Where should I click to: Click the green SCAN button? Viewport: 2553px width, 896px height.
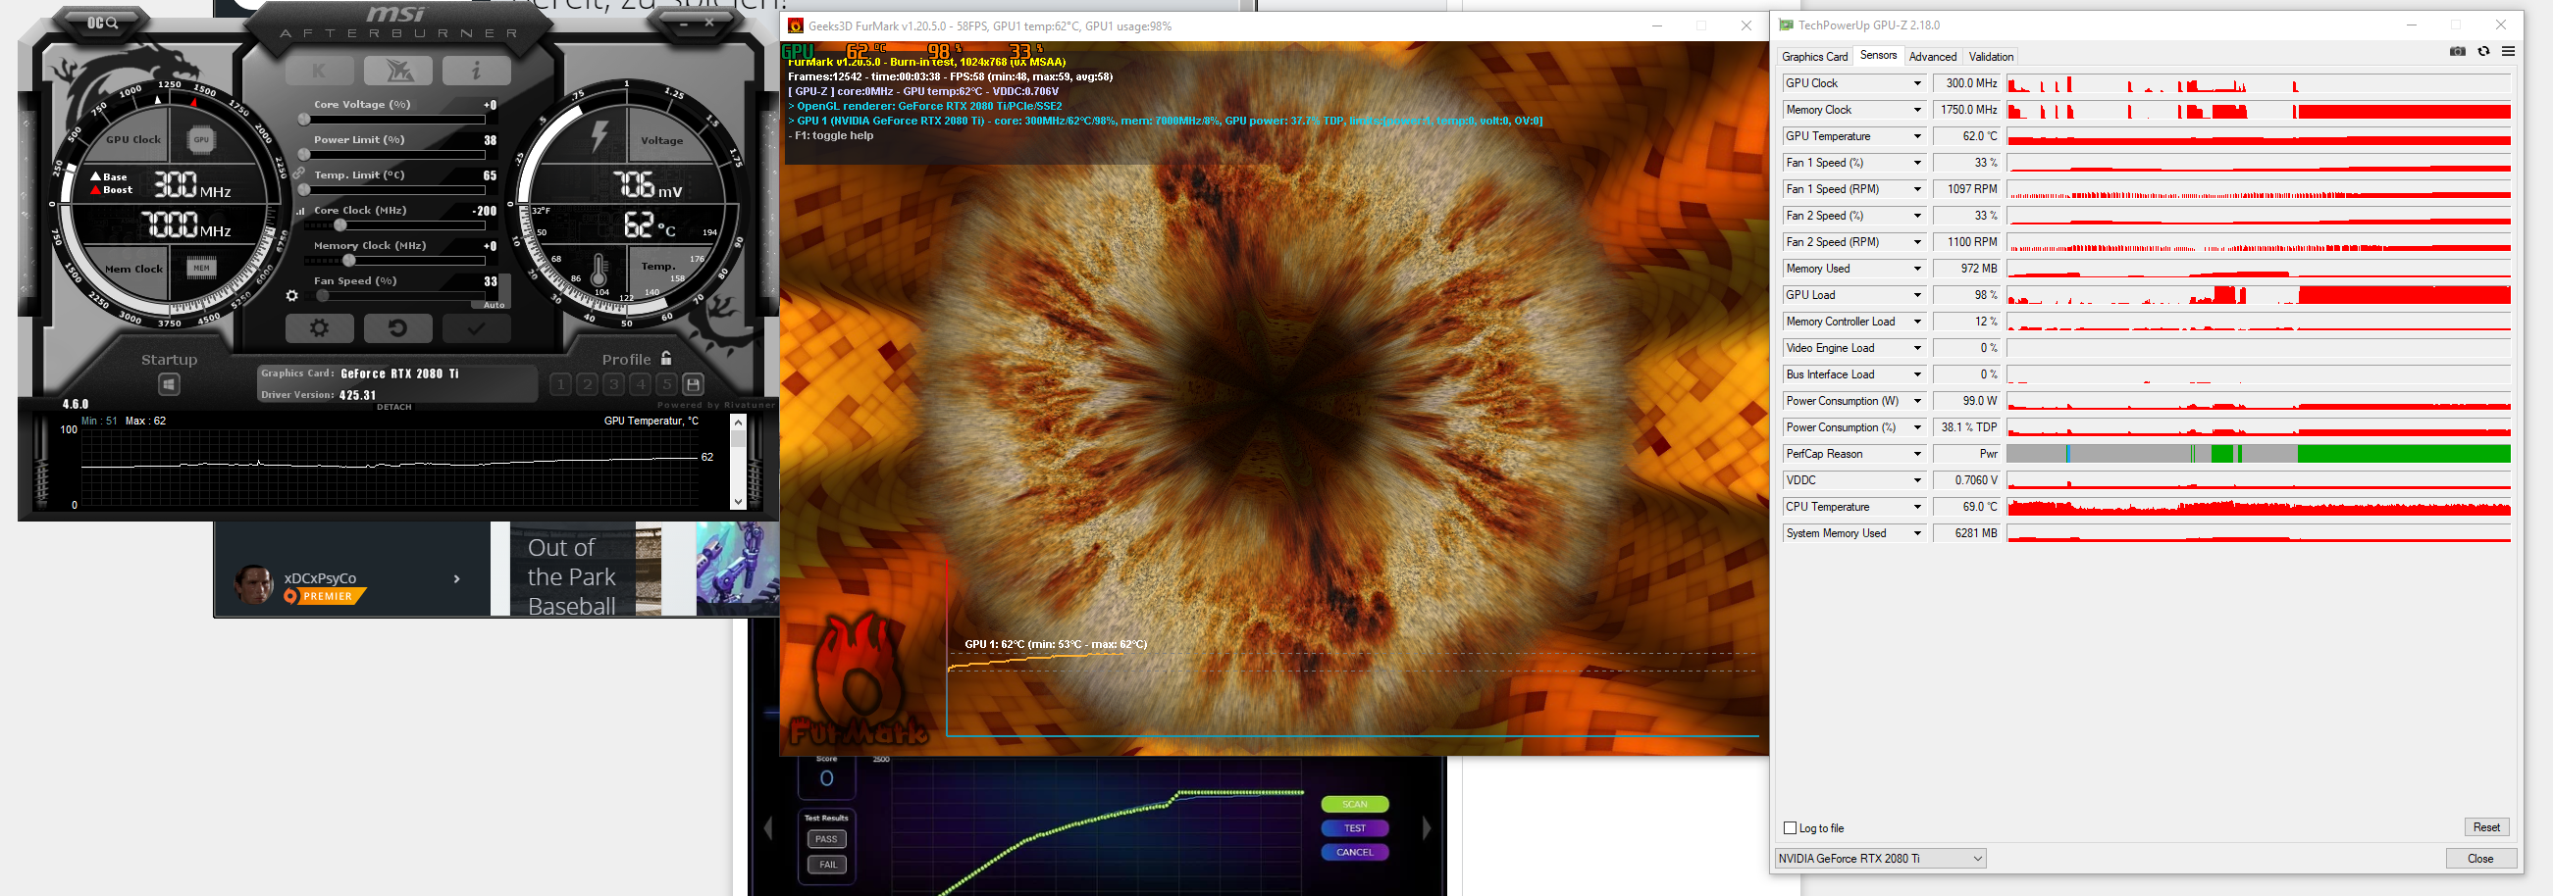click(1355, 804)
